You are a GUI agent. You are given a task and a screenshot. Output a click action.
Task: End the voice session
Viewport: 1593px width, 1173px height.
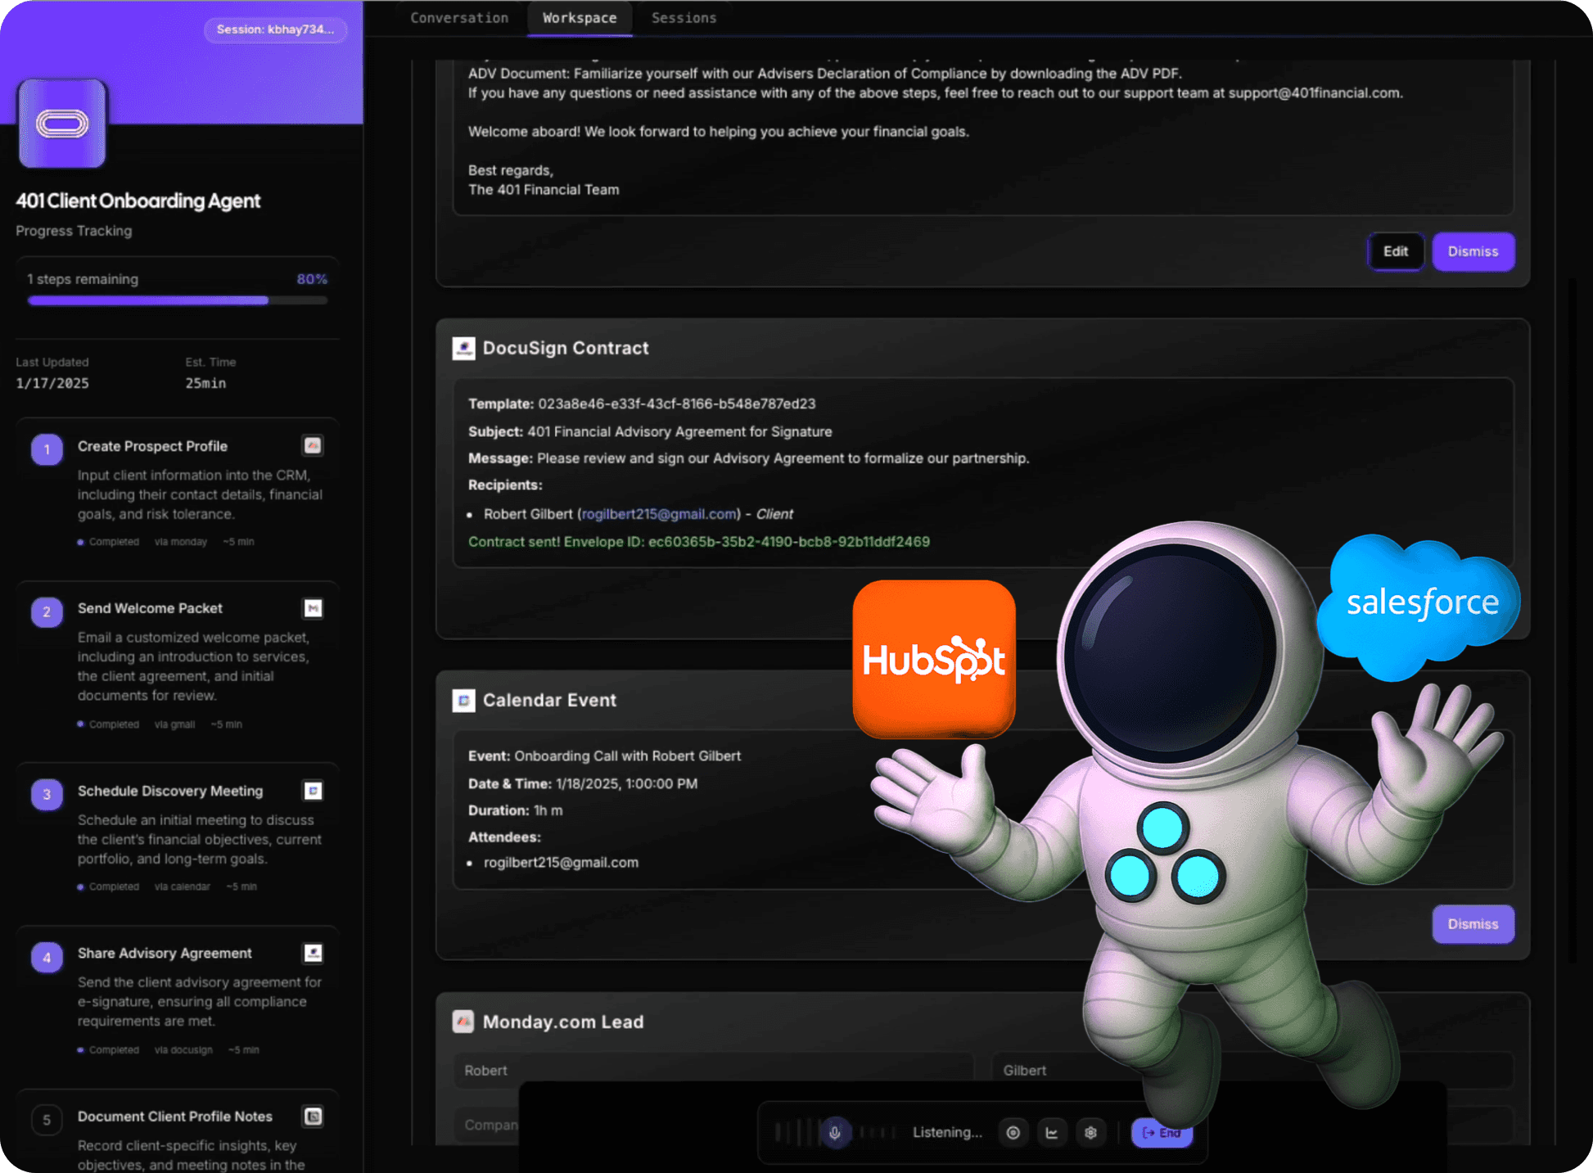pyautogui.click(x=1162, y=1133)
